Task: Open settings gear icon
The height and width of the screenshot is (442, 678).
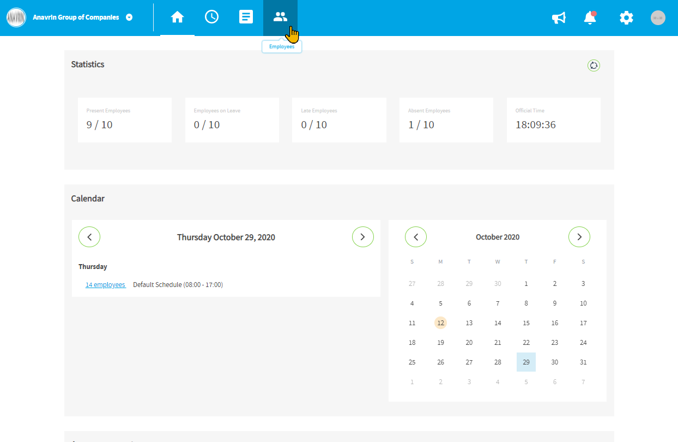Action: (626, 18)
